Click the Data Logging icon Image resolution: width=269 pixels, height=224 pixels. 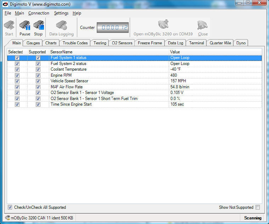tap(61, 26)
